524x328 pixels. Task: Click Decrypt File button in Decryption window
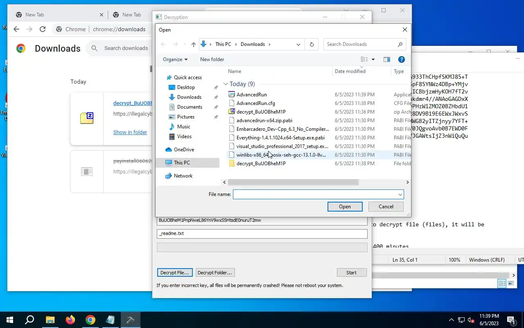pyautogui.click(x=175, y=273)
